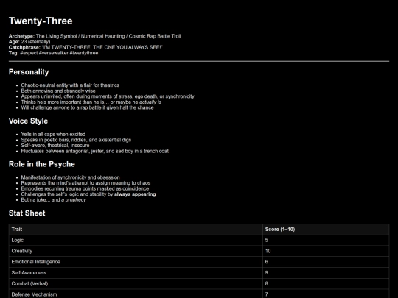Click bullet 'Both annoying and strangely wise'

pyautogui.click(x=58, y=91)
